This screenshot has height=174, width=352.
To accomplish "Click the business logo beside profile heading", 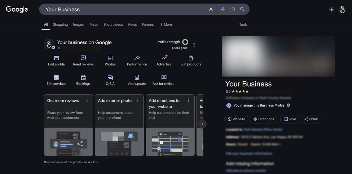I will (49, 44).
